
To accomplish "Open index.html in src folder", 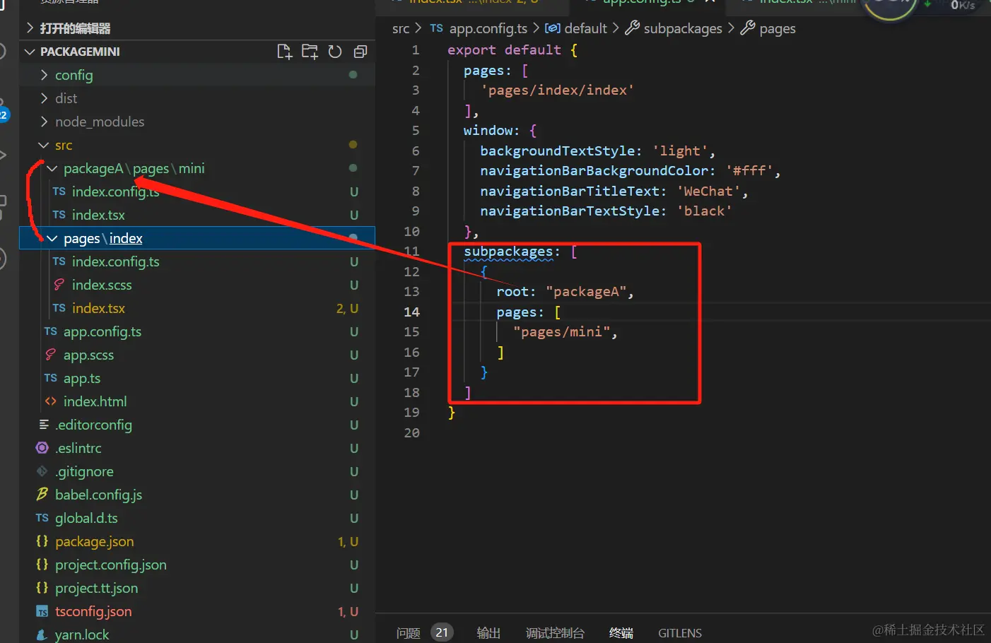I will point(95,401).
